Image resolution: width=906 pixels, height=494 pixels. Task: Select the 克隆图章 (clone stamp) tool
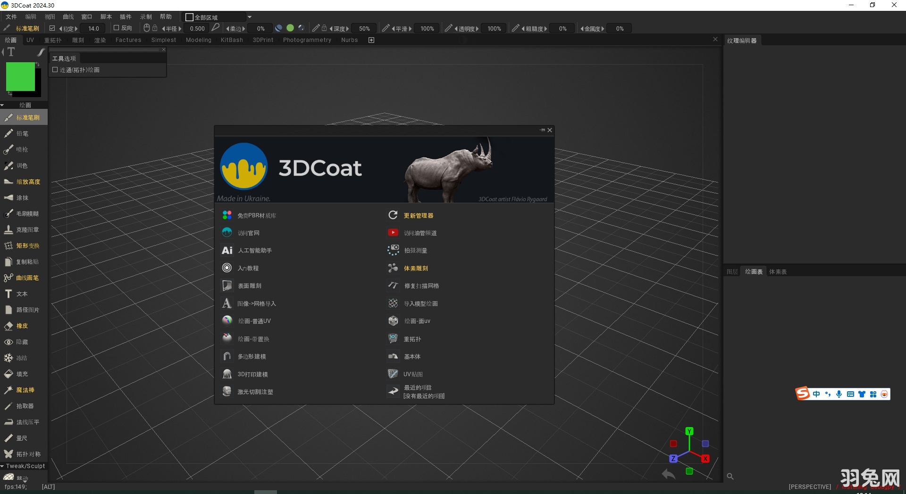click(26, 230)
